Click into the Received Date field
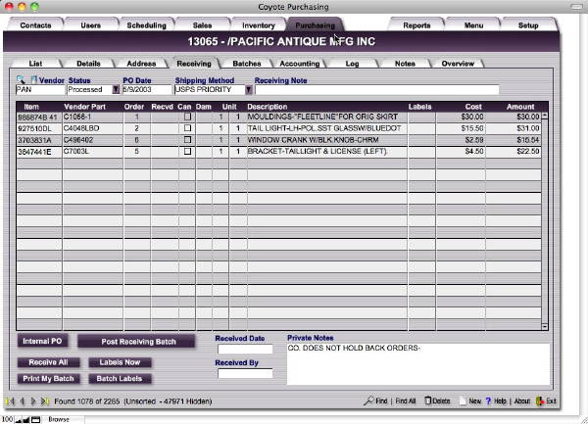Image resolution: width=588 pixels, height=424 pixels. [x=245, y=350]
